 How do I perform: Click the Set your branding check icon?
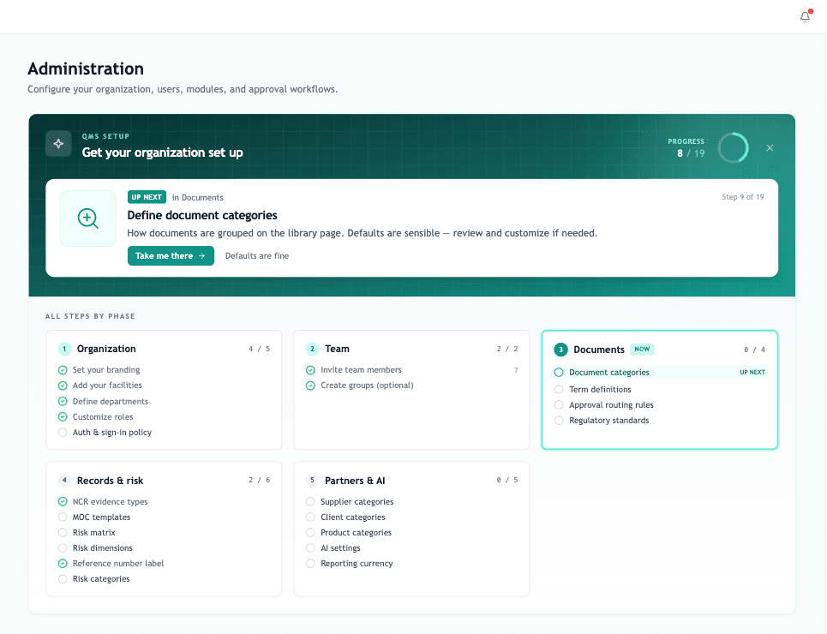pyautogui.click(x=63, y=370)
